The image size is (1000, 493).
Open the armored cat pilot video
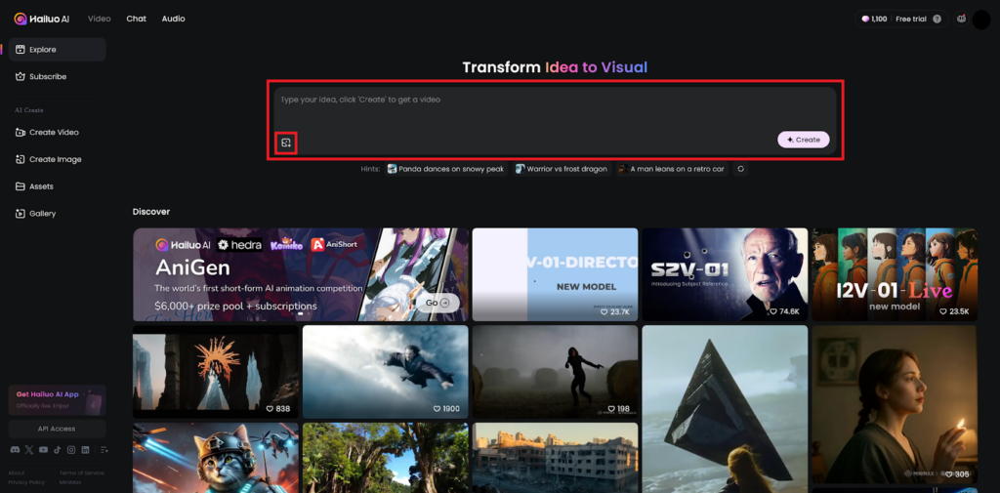pos(216,458)
